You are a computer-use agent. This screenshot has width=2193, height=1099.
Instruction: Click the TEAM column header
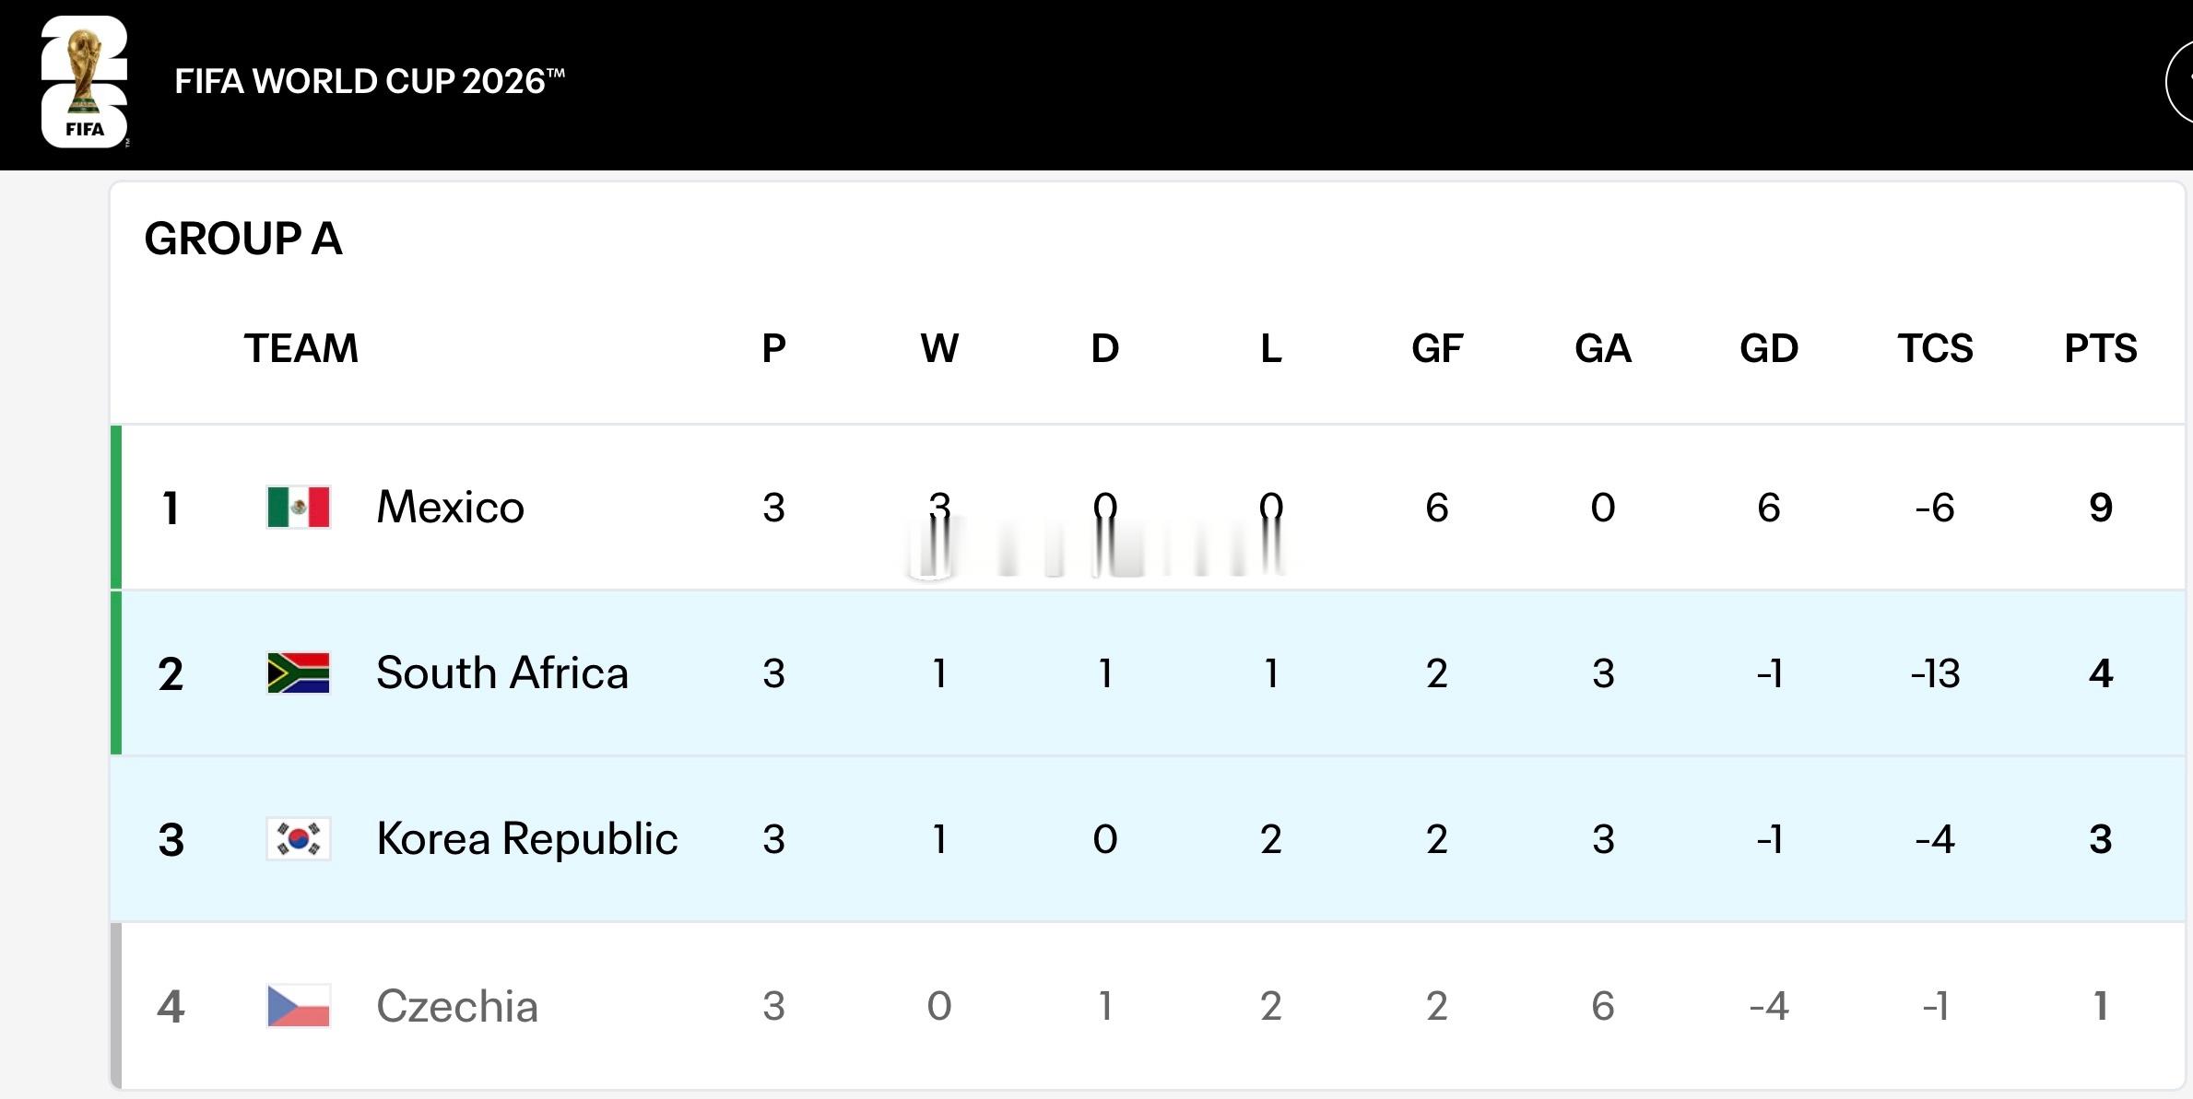[301, 348]
